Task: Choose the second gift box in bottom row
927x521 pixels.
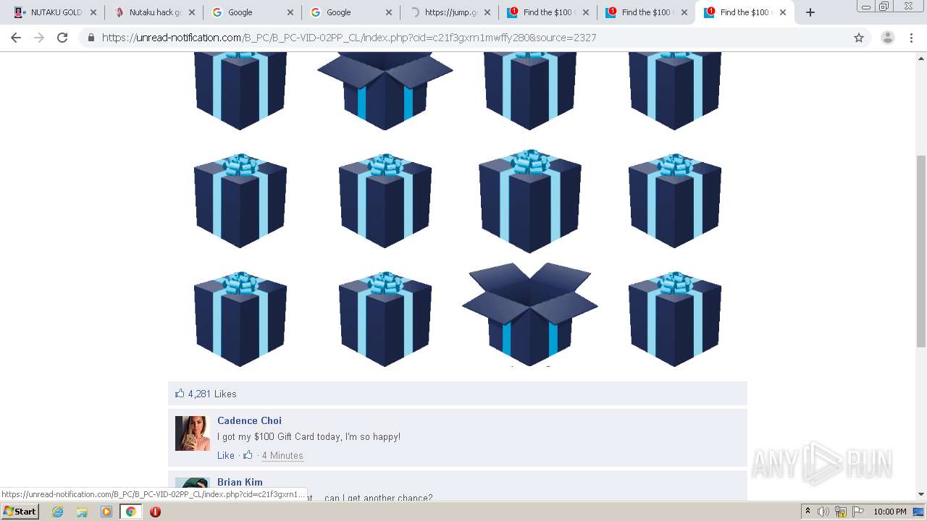Action: pyautogui.click(x=385, y=319)
